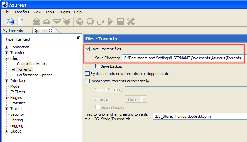Open the View menu
Viewport: 247px width, 142px height.
coord(37,12)
